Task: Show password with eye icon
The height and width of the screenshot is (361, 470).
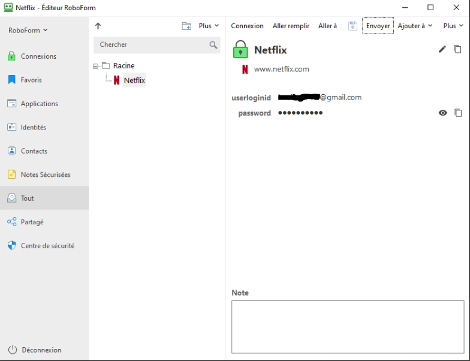Action: click(442, 113)
